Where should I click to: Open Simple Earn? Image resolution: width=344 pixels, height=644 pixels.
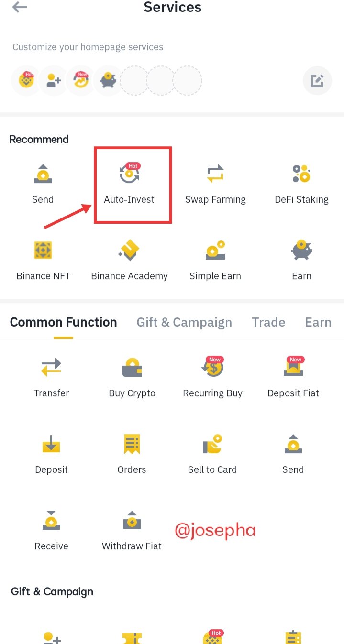(x=215, y=260)
